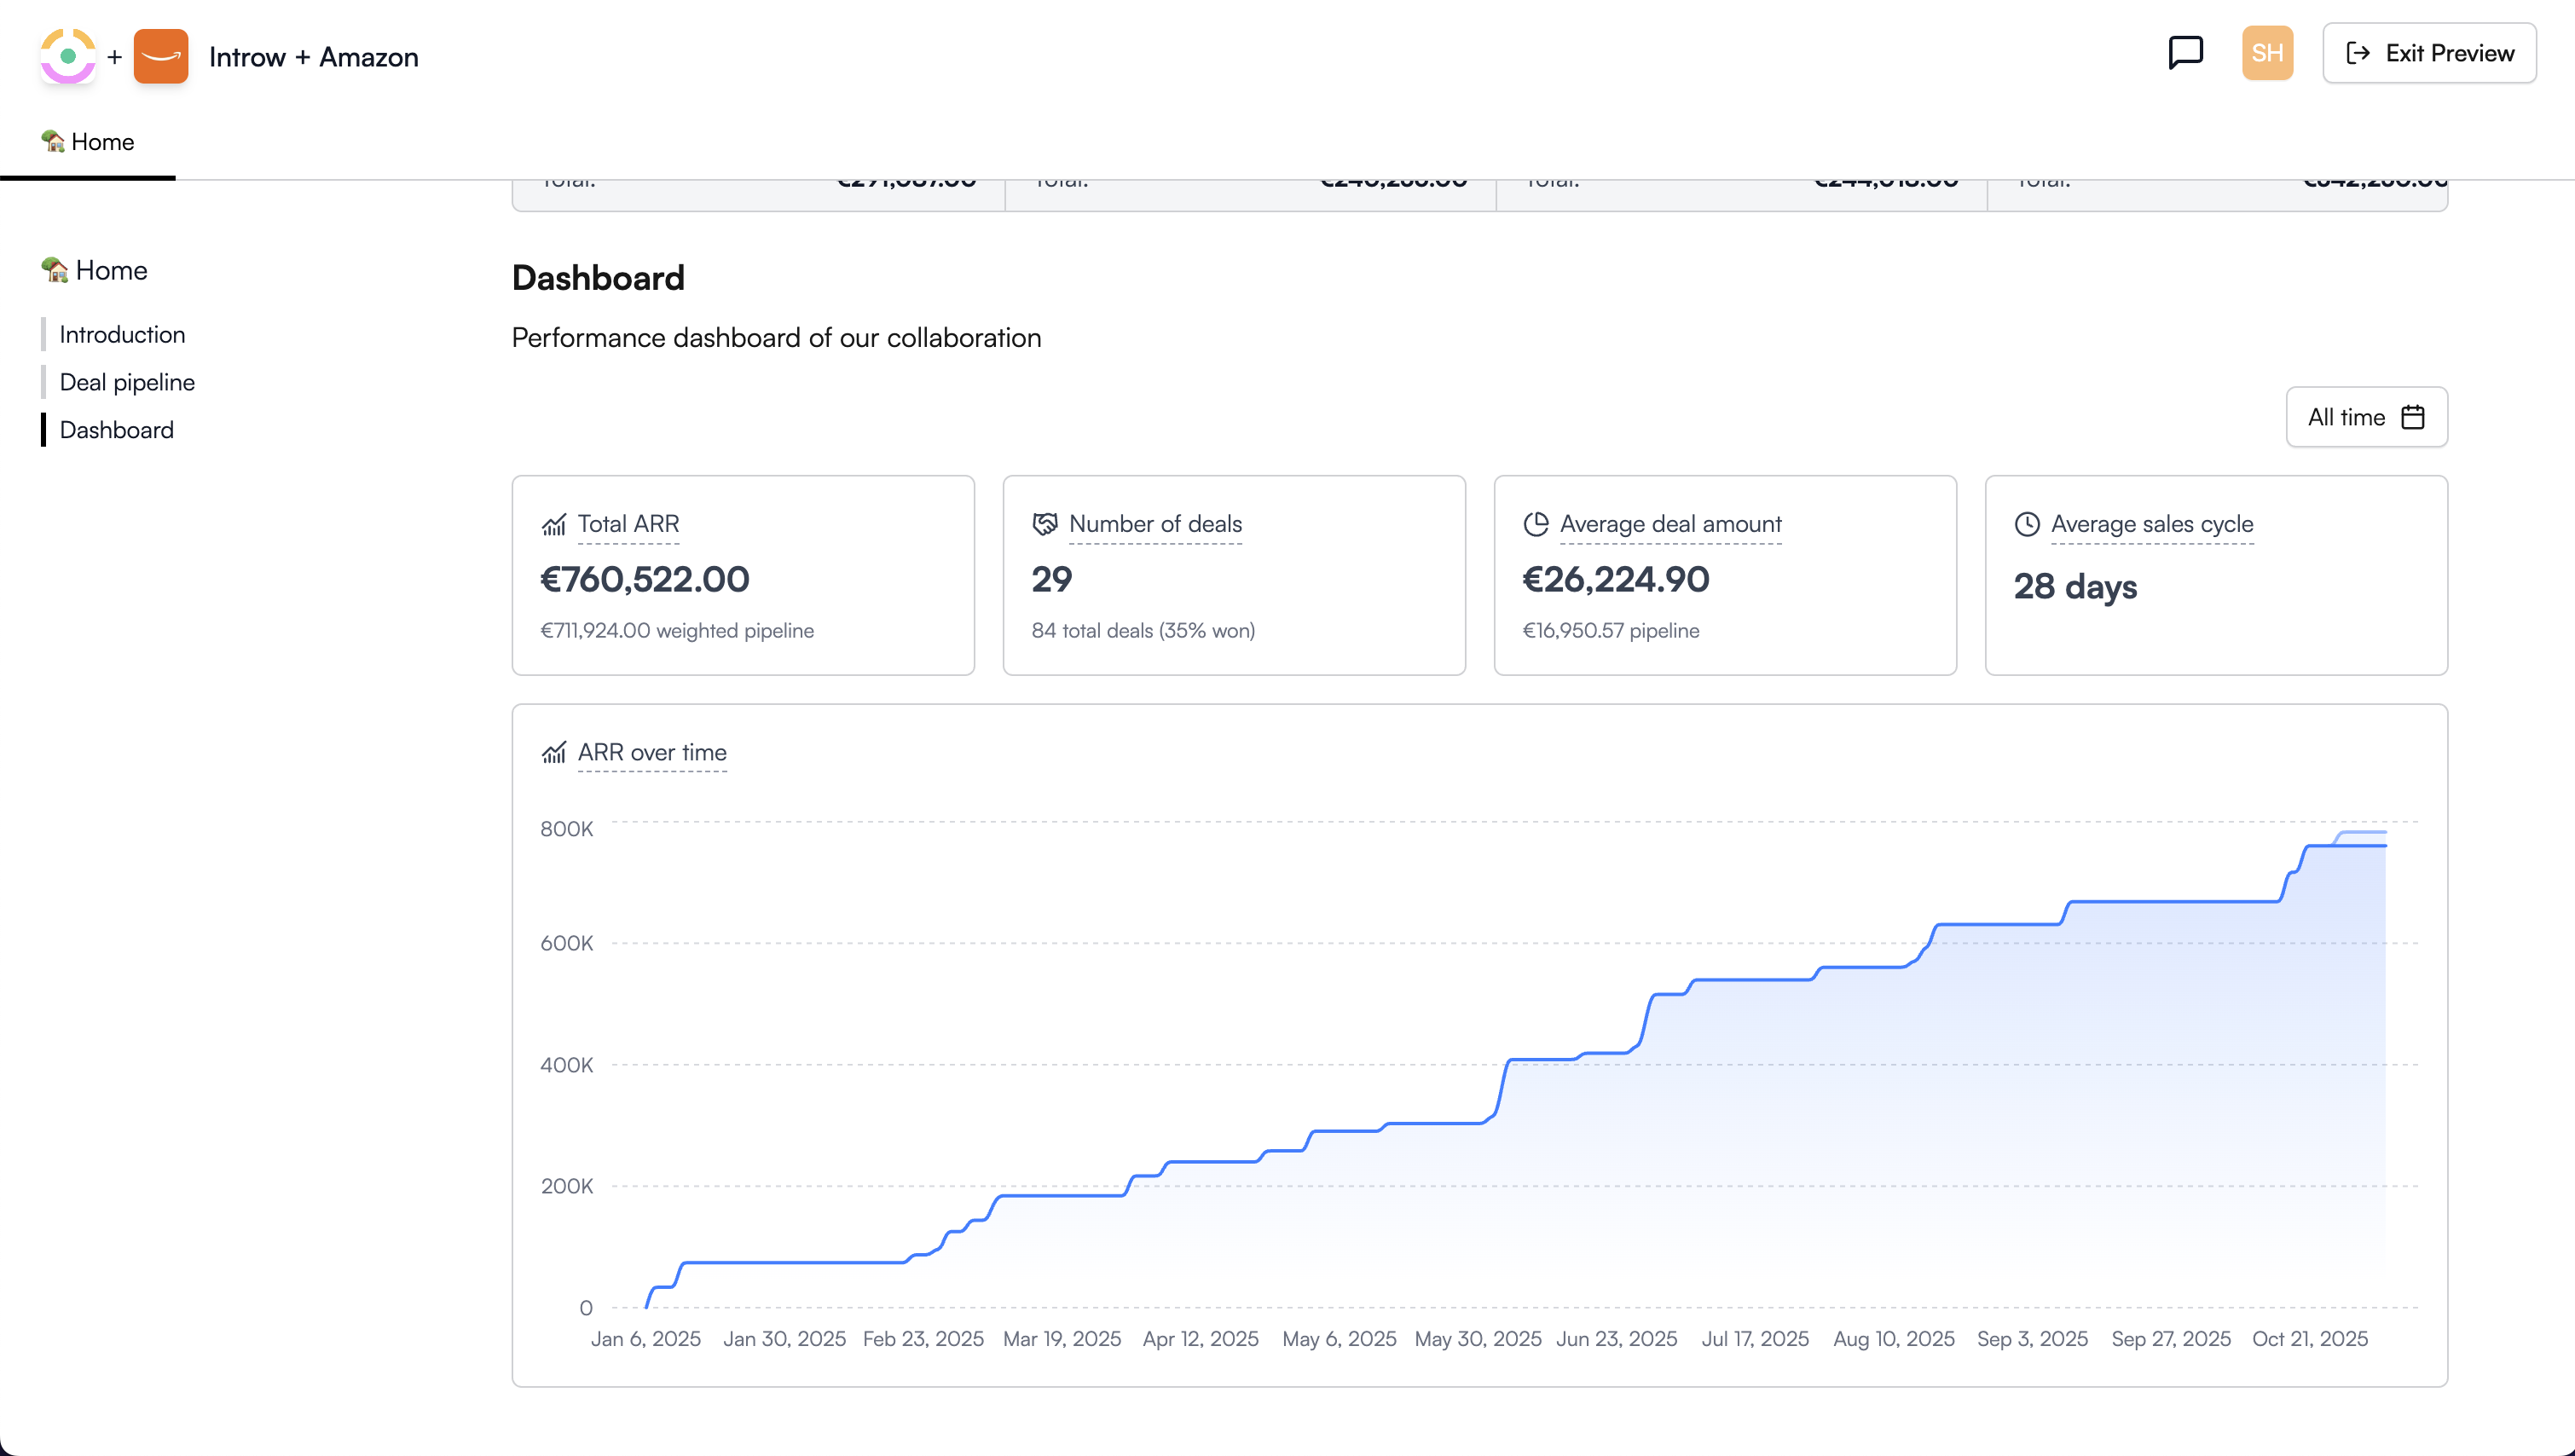
Task: Open the chat message bubble icon
Action: click(x=2185, y=52)
